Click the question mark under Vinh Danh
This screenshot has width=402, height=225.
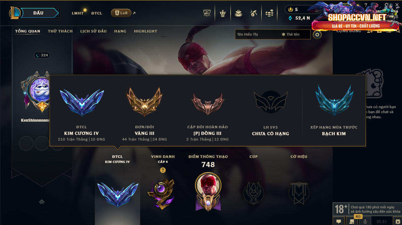point(163,170)
